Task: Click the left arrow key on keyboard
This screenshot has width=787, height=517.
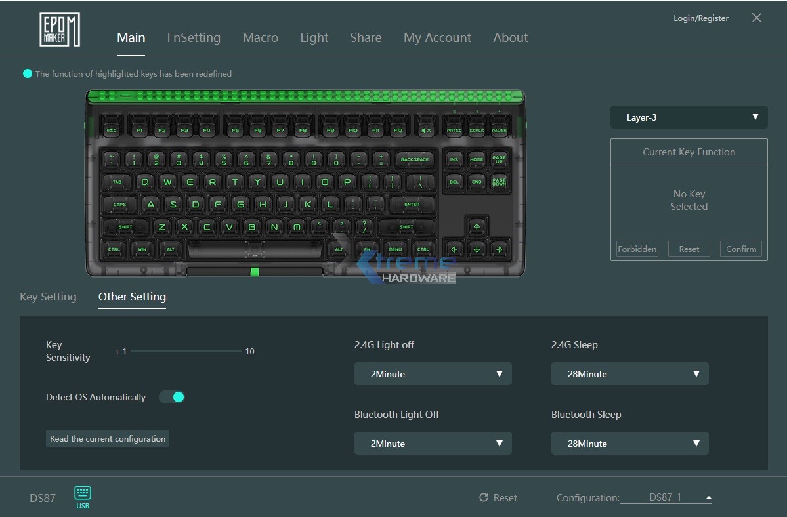Action: 454,249
